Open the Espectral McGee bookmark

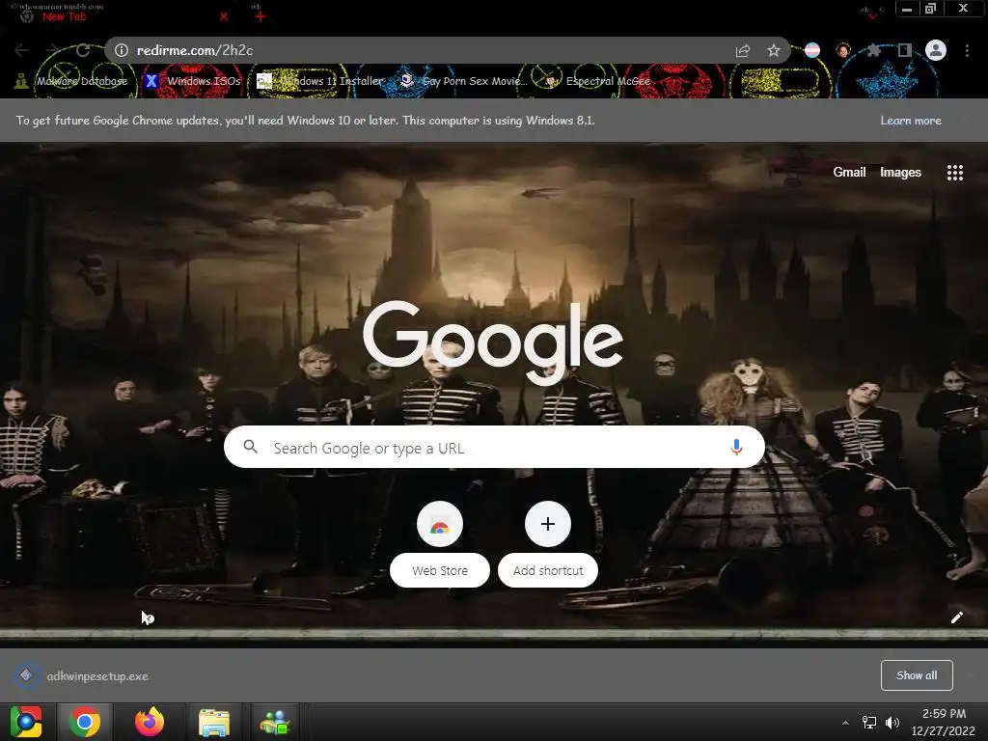[x=597, y=81]
